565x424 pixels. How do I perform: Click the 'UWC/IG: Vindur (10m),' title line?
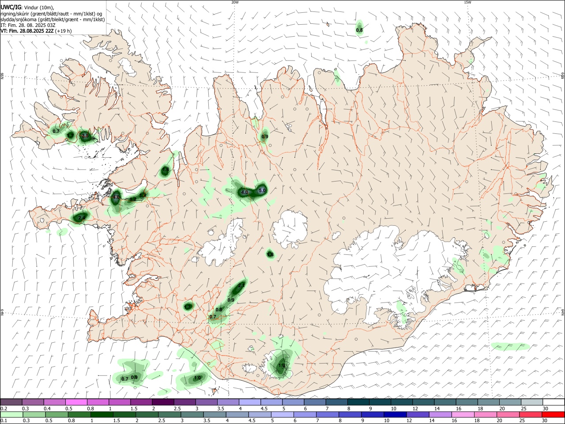(x=27, y=8)
